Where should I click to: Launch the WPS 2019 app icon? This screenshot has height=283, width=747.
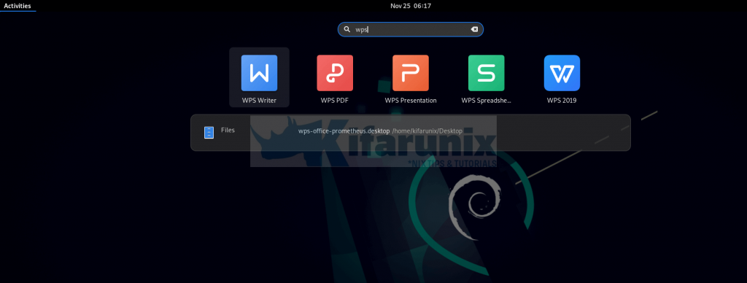pyautogui.click(x=562, y=73)
